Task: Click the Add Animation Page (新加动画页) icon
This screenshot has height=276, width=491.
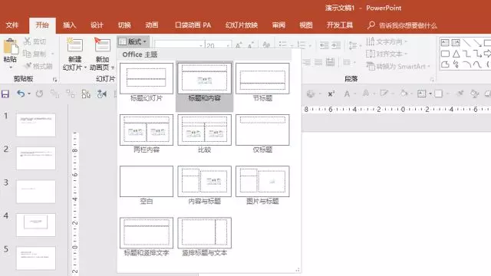Action: [x=102, y=45]
